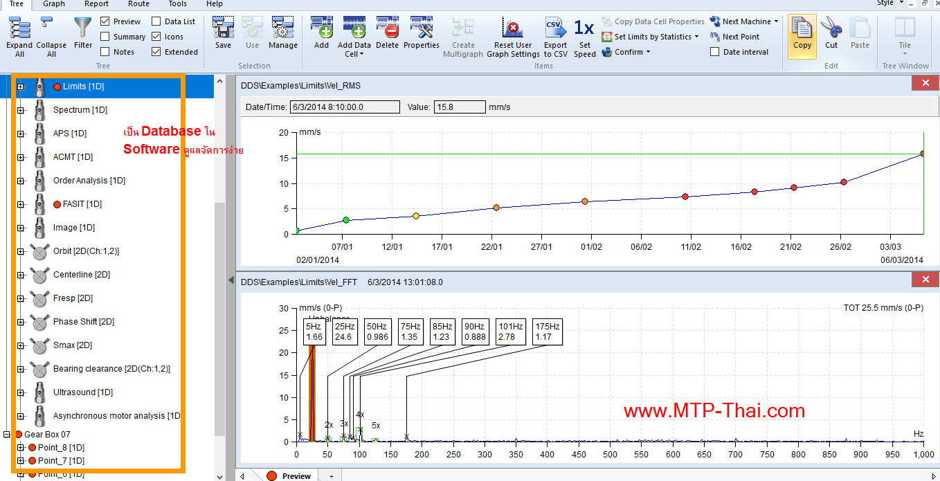The image size is (940, 481).
Task: Switch to the Report ribbon tab
Action: (x=96, y=4)
